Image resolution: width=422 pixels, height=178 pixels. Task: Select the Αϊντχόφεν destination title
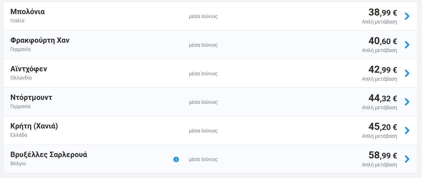click(x=29, y=69)
